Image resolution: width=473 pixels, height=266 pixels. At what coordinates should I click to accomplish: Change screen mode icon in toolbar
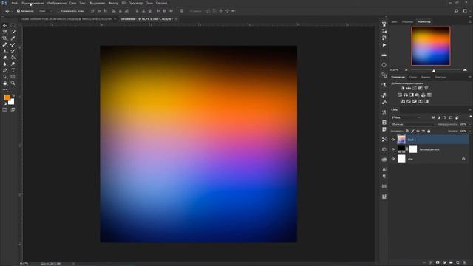pyautogui.click(x=13, y=110)
